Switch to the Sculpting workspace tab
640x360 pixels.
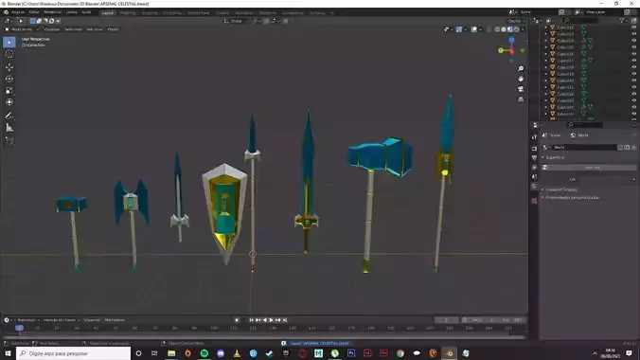tap(150, 13)
